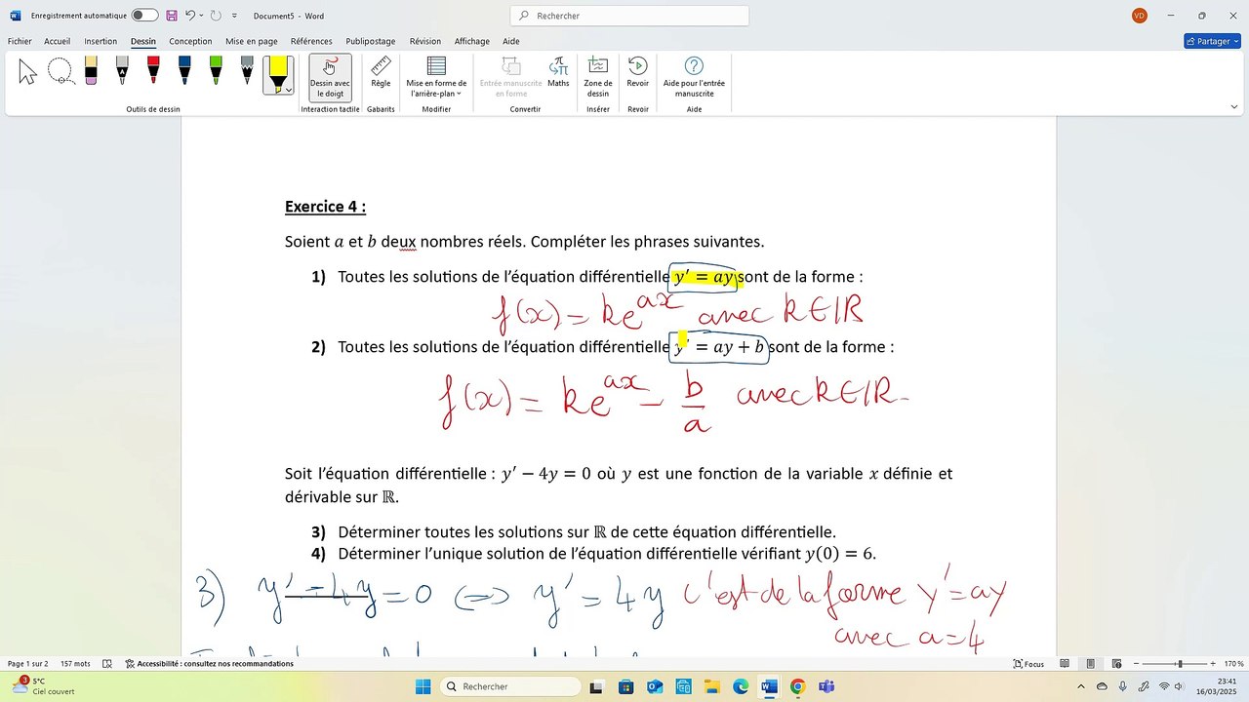1249x702 pixels.
Task: Switch to the Références tab
Action: (311, 41)
